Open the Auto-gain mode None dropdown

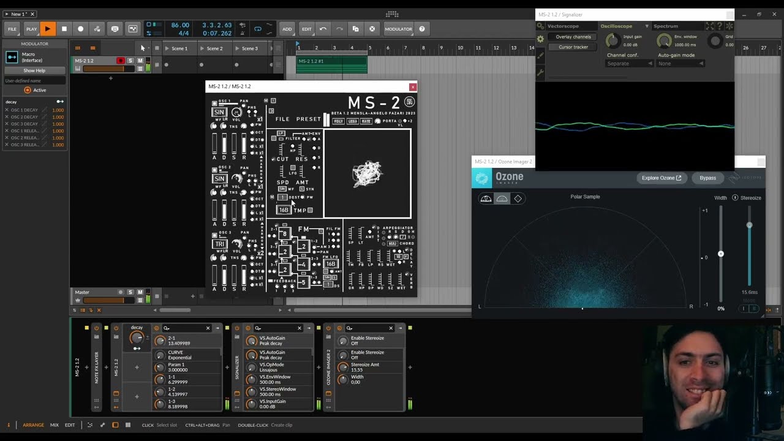[x=680, y=64]
